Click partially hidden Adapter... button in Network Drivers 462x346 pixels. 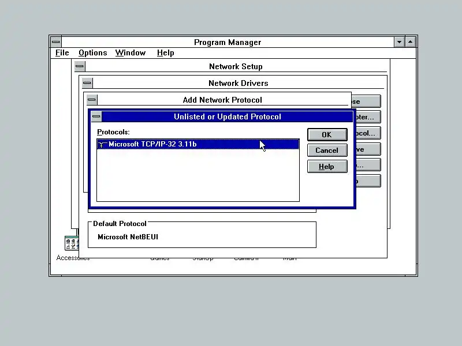tap(367, 117)
